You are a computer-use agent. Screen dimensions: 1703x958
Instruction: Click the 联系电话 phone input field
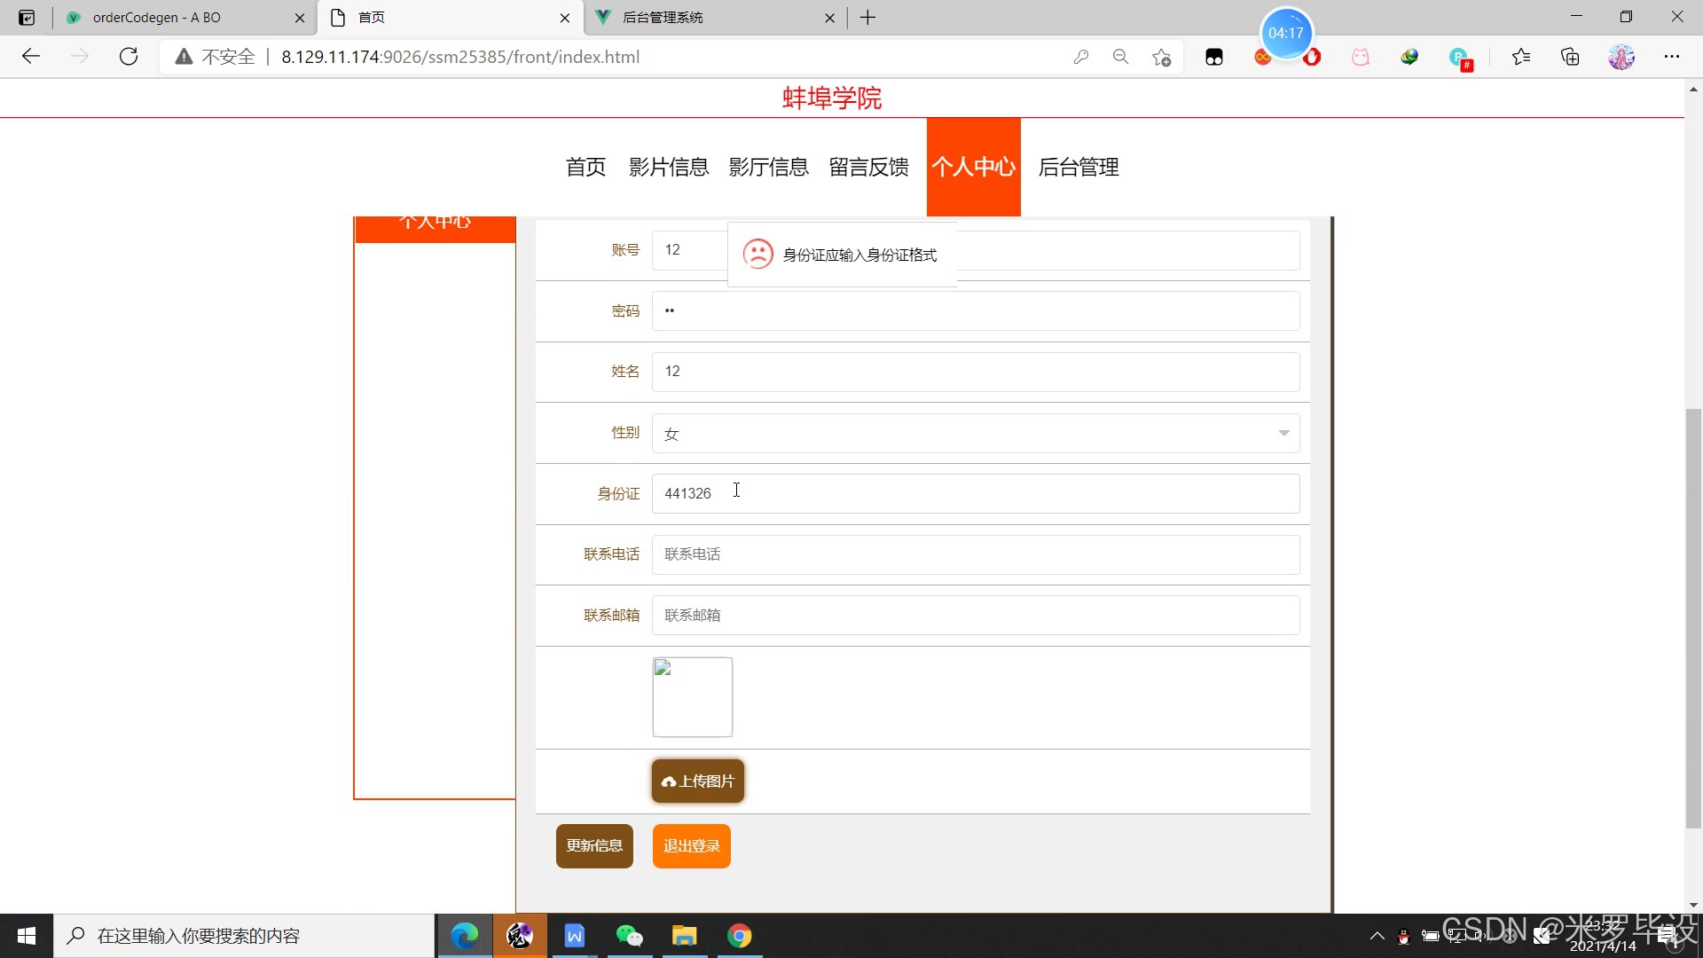[x=976, y=554]
